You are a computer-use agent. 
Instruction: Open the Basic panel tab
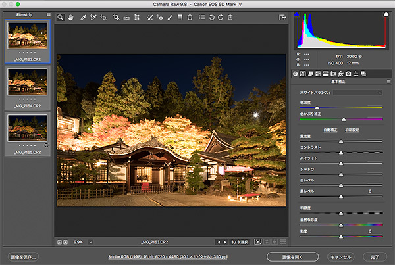(295, 74)
